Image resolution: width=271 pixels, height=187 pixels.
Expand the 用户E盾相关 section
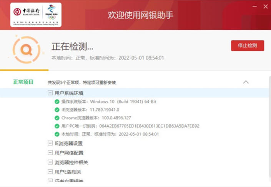pos(50,172)
